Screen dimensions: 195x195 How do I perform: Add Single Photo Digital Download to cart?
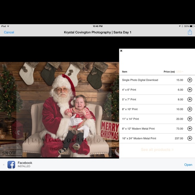point(190,80)
